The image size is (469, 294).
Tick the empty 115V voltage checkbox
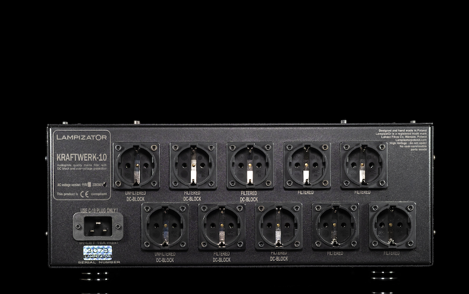[x=89, y=185]
